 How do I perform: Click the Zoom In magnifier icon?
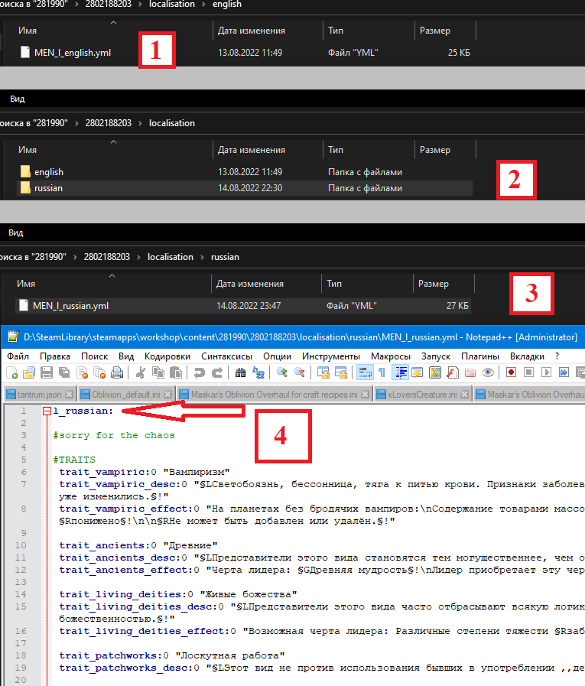coord(281,372)
